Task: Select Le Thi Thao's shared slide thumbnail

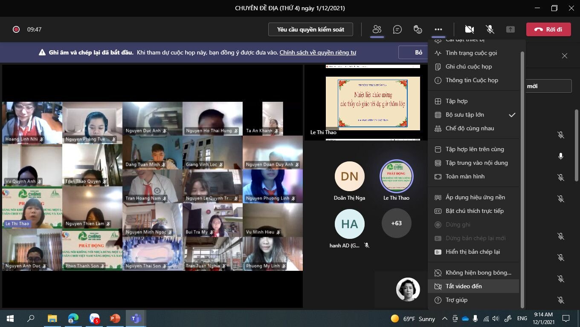Action: (366, 103)
